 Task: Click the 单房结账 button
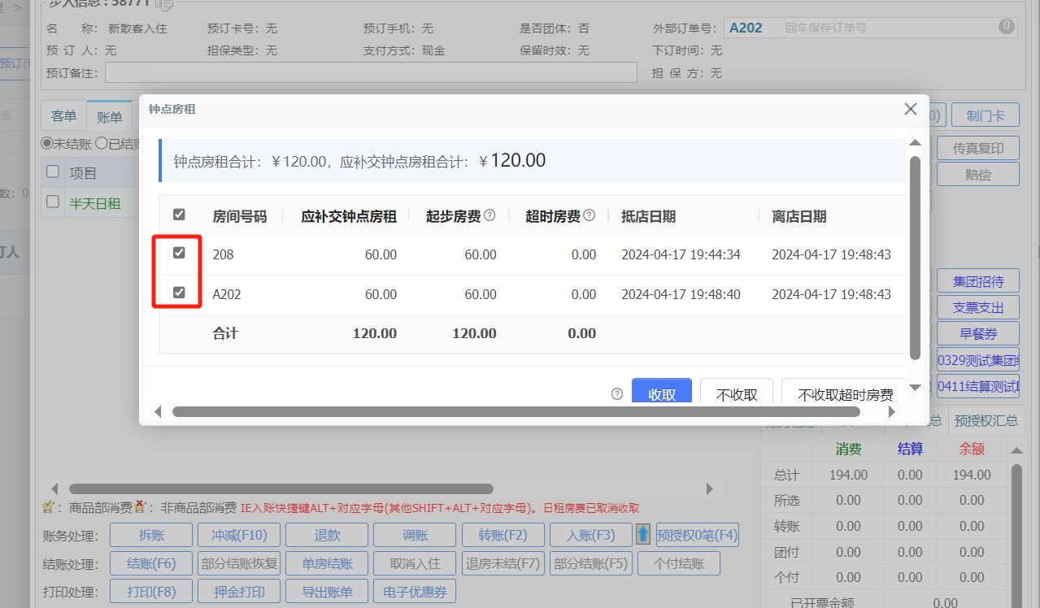(327, 563)
